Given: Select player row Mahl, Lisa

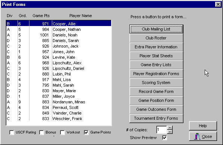Looking at the screenshot, I should click(59, 80).
